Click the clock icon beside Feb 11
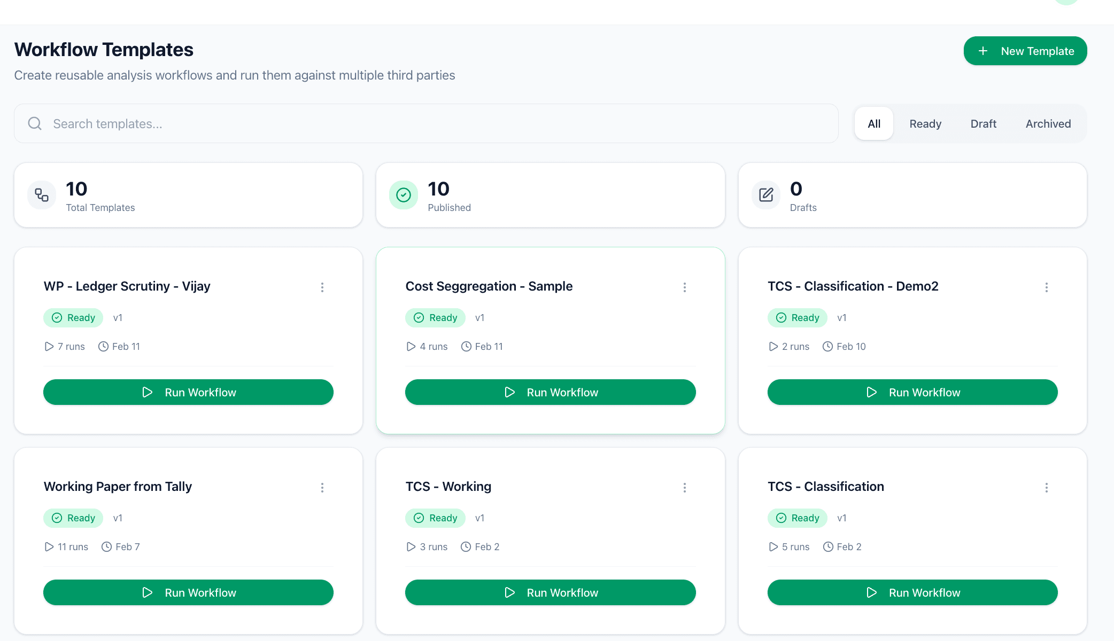1114x641 pixels. (104, 346)
